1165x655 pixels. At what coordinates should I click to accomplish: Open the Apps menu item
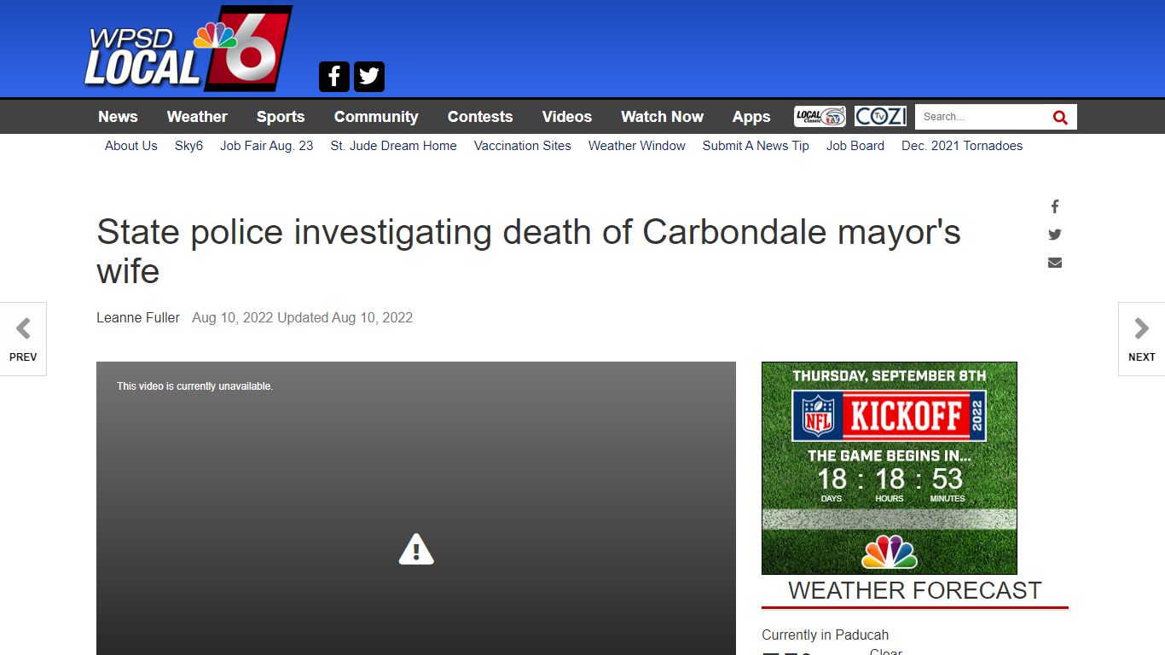click(x=751, y=117)
